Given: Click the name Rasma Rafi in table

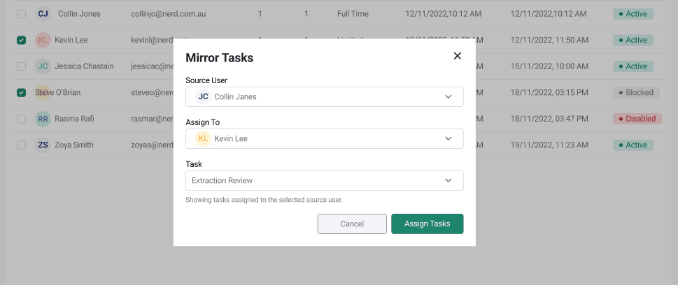Looking at the screenshot, I should coord(74,119).
